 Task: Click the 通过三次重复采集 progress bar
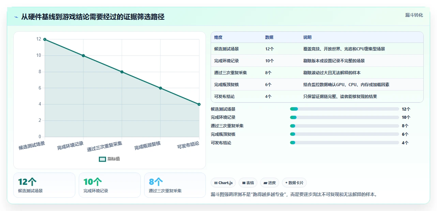point(344,126)
